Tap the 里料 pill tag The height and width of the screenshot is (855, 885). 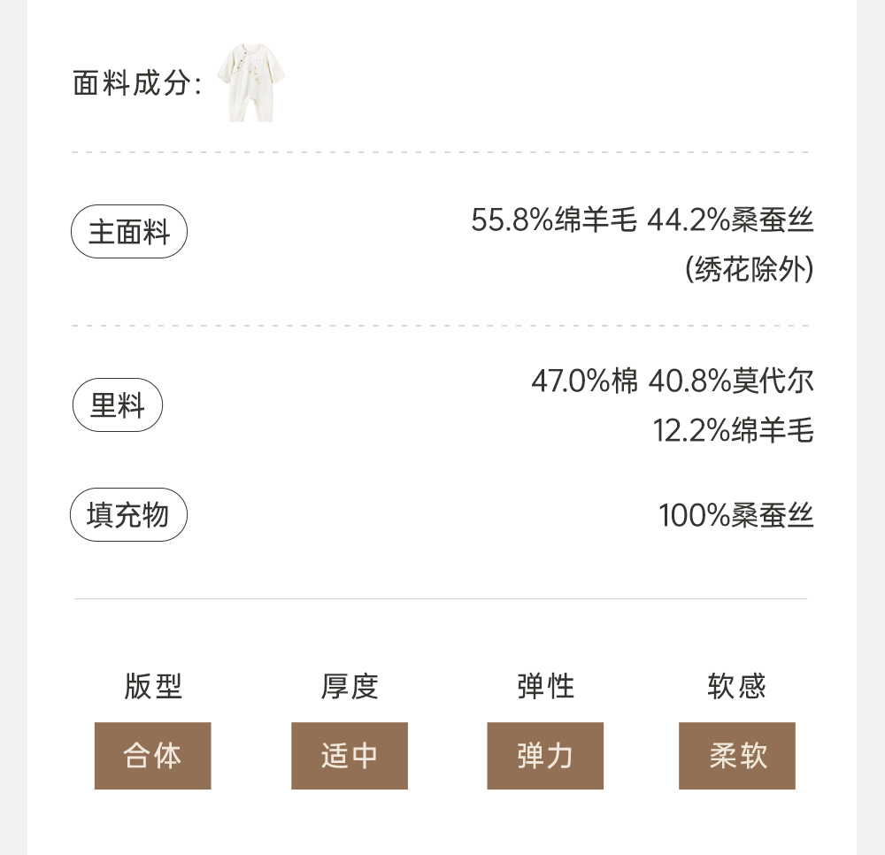click(118, 405)
